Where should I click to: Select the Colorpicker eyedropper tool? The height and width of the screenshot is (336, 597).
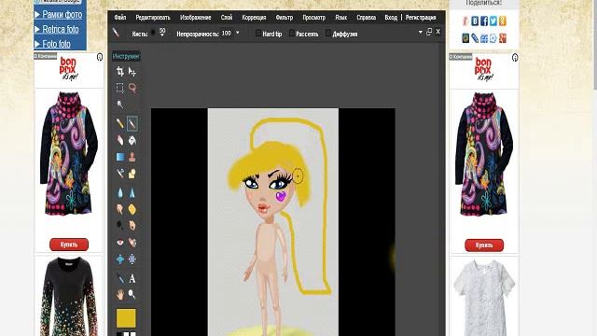[120, 278]
